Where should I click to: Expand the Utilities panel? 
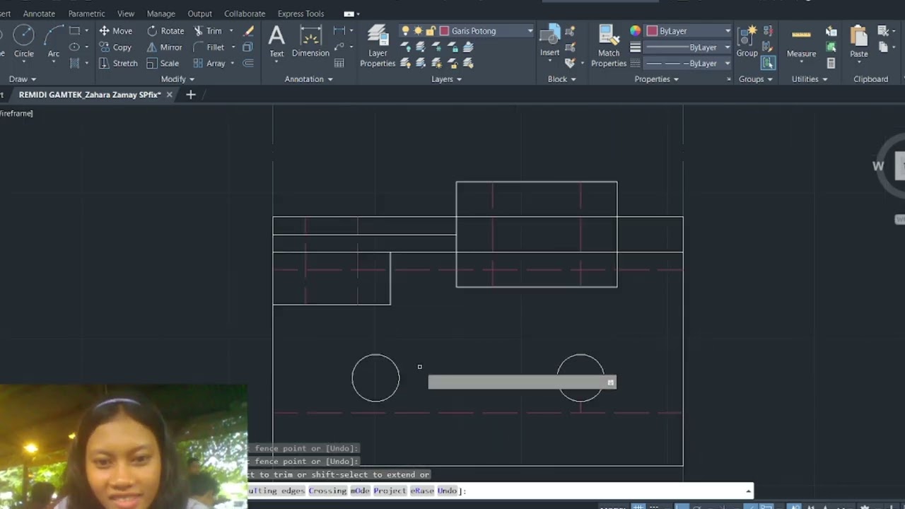[810, 79]
